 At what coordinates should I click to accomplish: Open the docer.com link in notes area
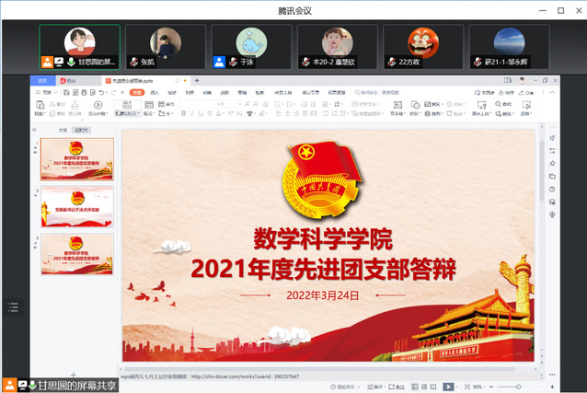pyautogui.click(x=230, y=376)
